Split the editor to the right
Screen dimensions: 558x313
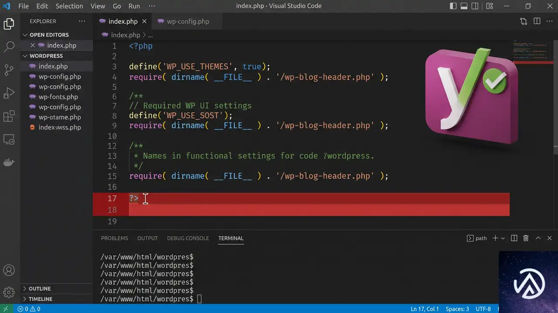pyautogui.click(x=537, y=21)
